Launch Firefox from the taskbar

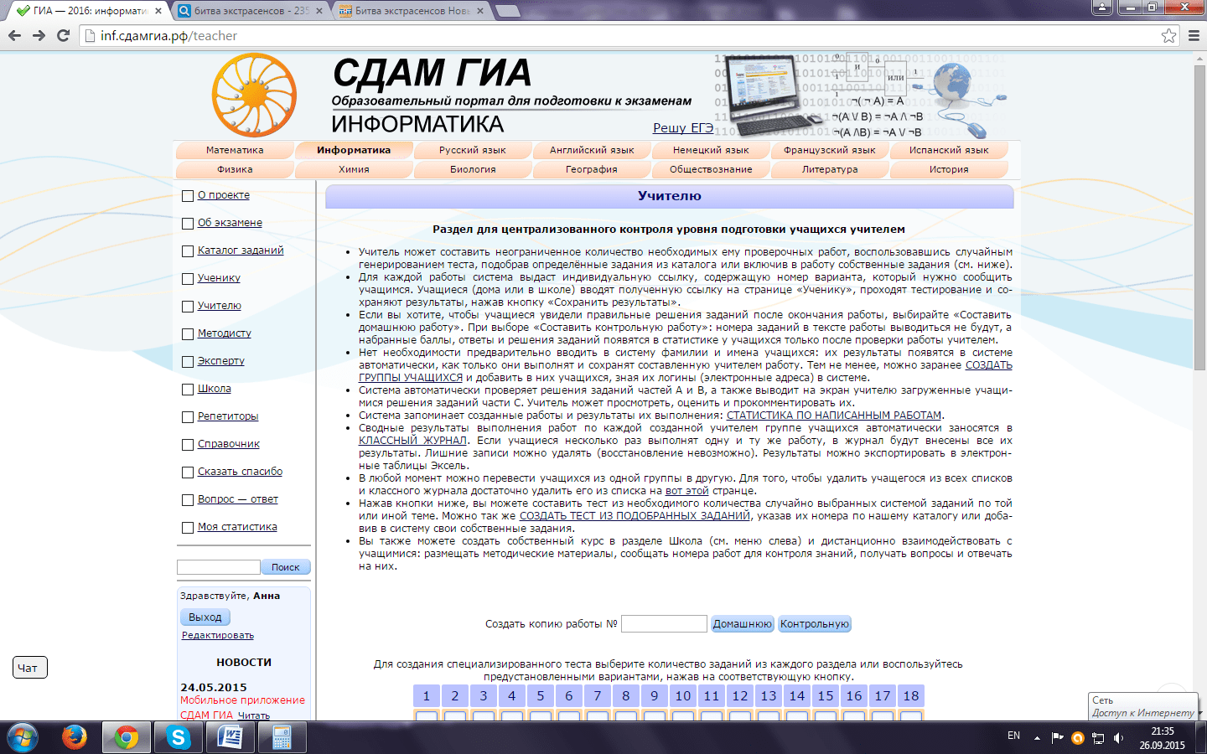(75, 737)
